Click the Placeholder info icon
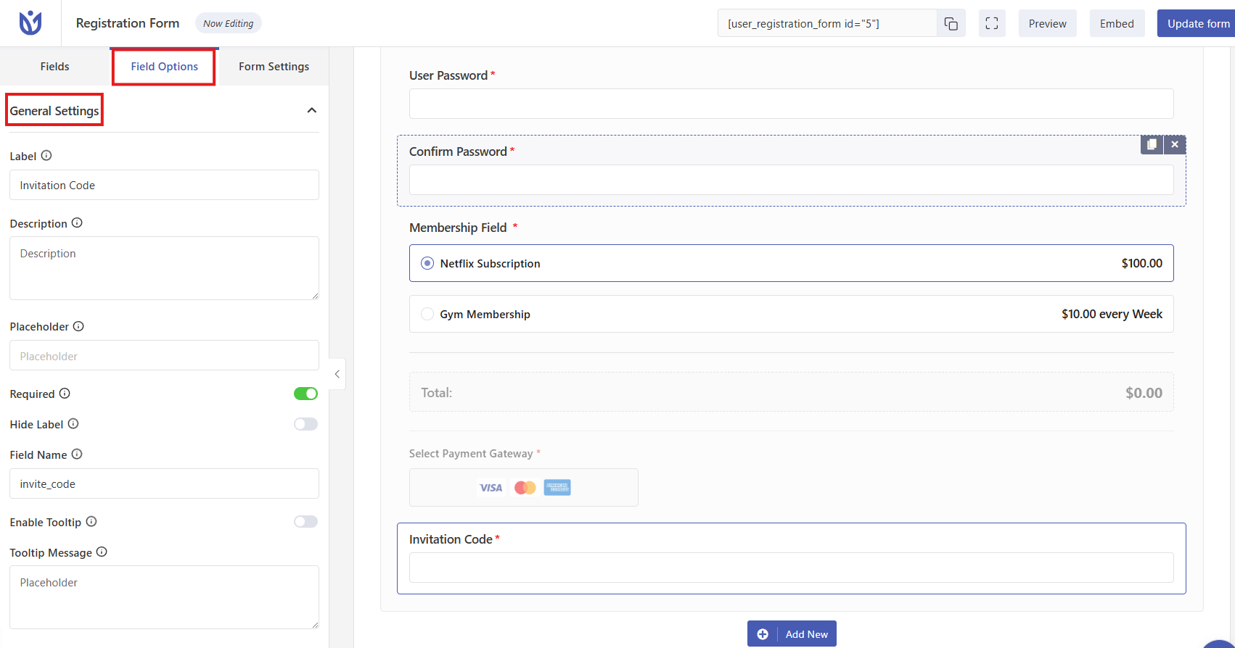The width and height of the screenshot is (1235, 648). pos(78,326)
